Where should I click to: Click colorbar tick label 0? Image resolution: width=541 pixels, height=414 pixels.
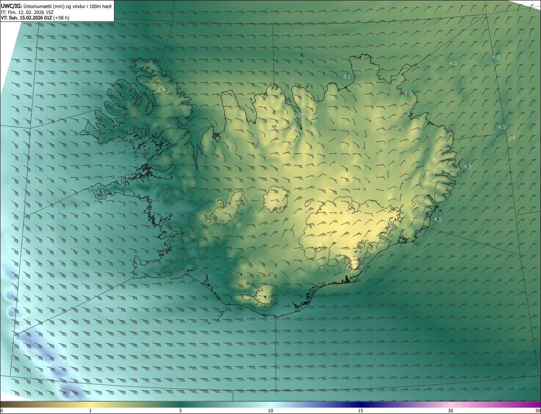pos(2,411)
